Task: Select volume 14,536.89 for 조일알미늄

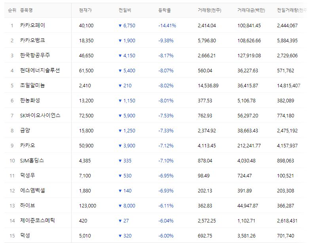Action: pos(208,86)
